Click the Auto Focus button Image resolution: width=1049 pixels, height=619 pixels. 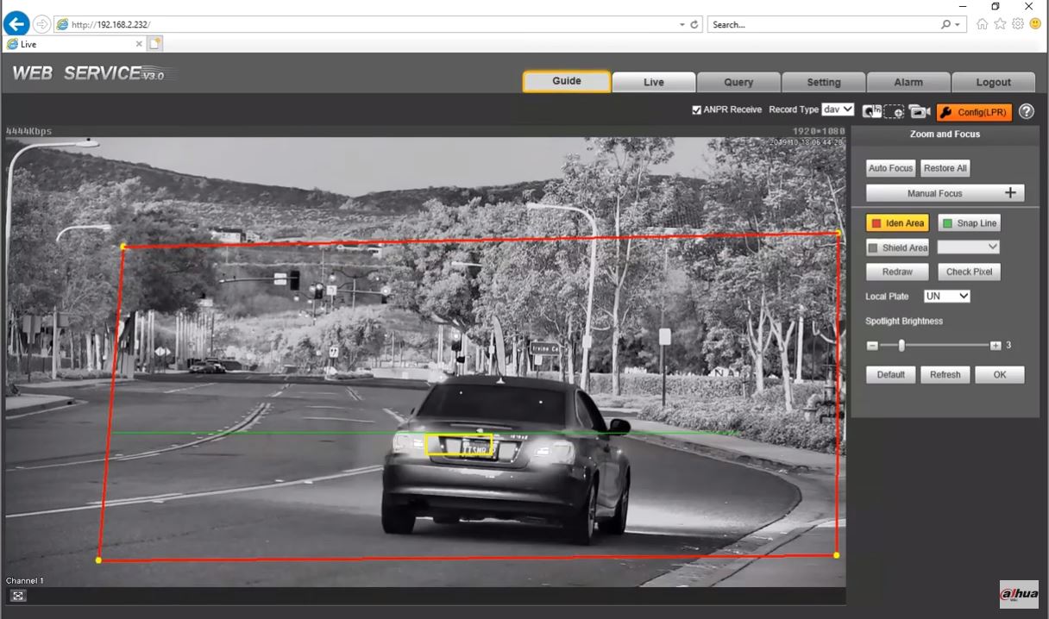pos(890,168)
